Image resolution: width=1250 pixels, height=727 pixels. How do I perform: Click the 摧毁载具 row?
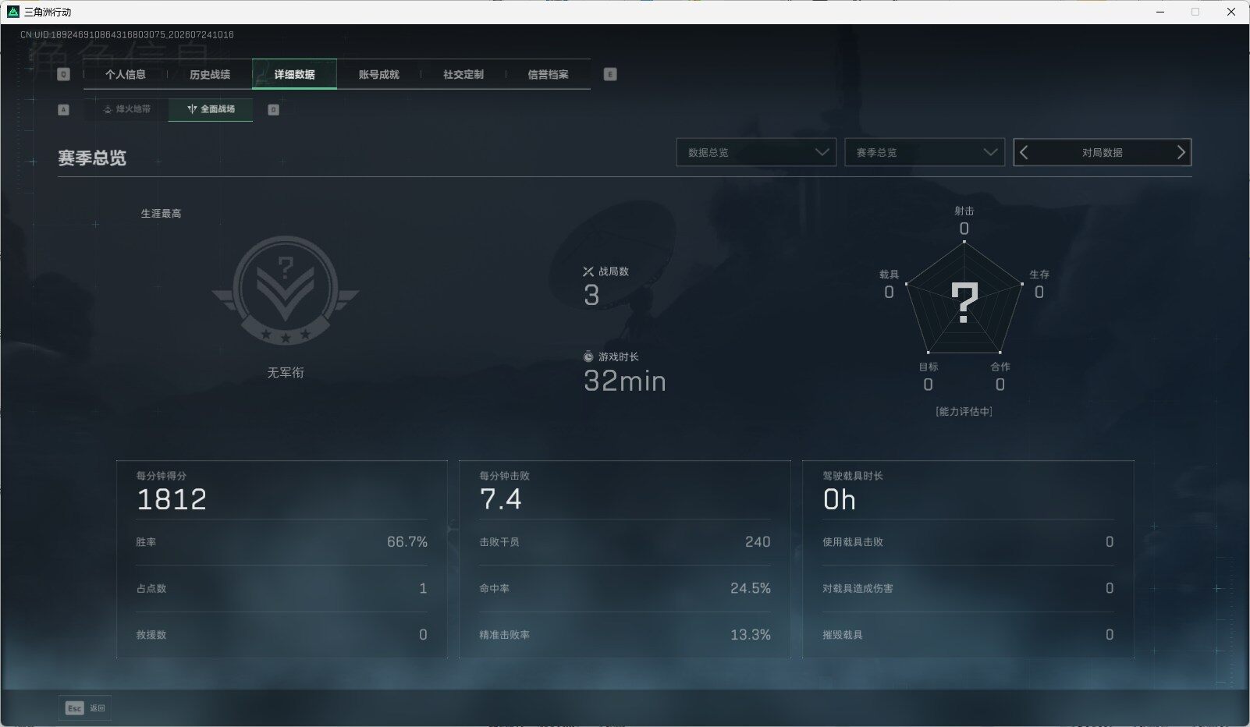click(x=968, y=635)
